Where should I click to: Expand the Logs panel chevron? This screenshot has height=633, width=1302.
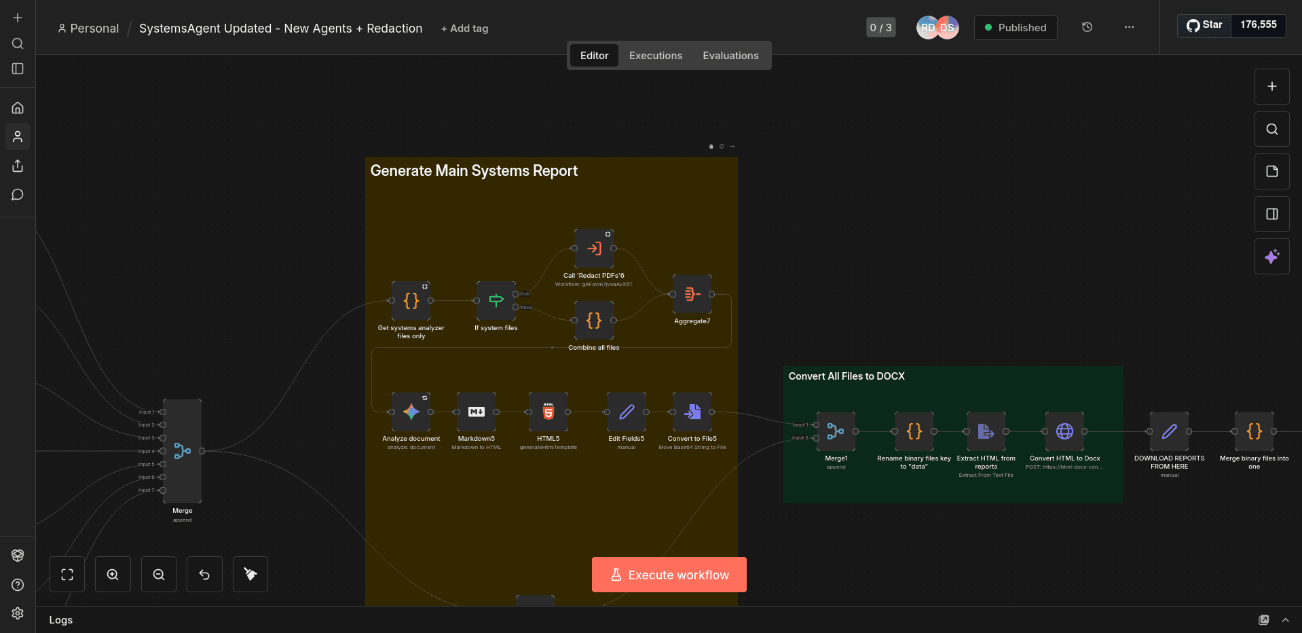pyautogui.click(x=1286, y=619)
